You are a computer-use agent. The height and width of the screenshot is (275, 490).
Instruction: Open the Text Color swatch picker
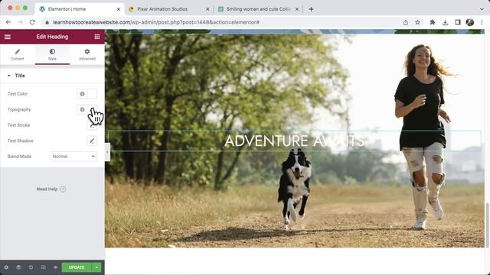tap(92, 94)
